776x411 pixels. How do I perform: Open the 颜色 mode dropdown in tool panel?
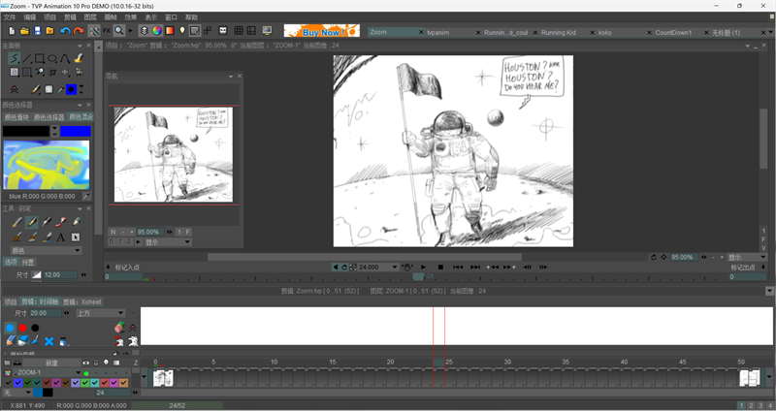tap(46, 251)
